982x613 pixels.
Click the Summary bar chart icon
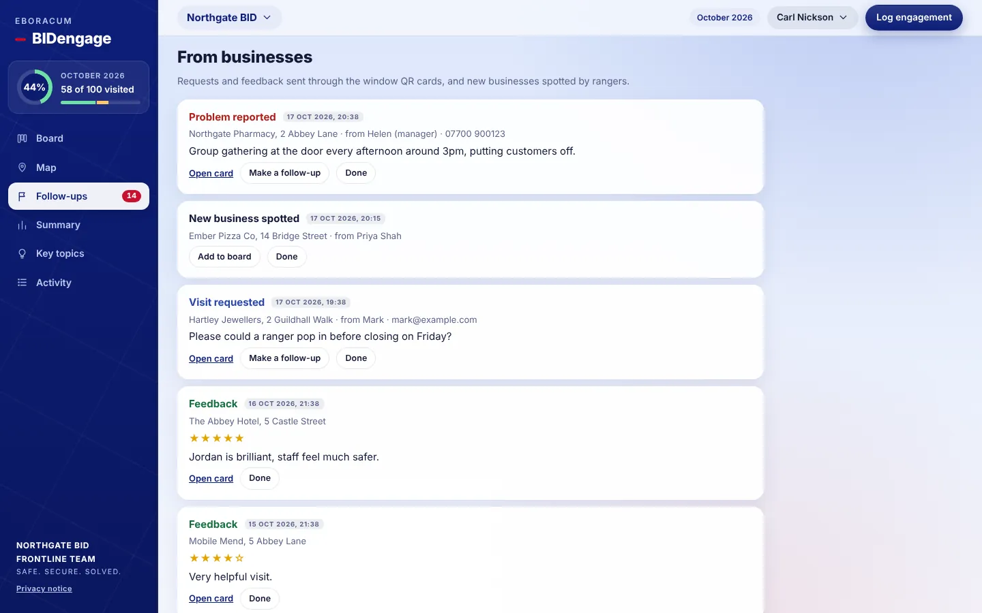pos(22,225)
